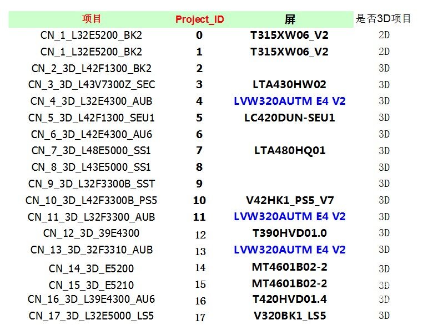Select the CN_8_3D_L43E5000_SS1 project cell
The height and width of the screenshot is (325, 443).
click(x=91, y=167)
